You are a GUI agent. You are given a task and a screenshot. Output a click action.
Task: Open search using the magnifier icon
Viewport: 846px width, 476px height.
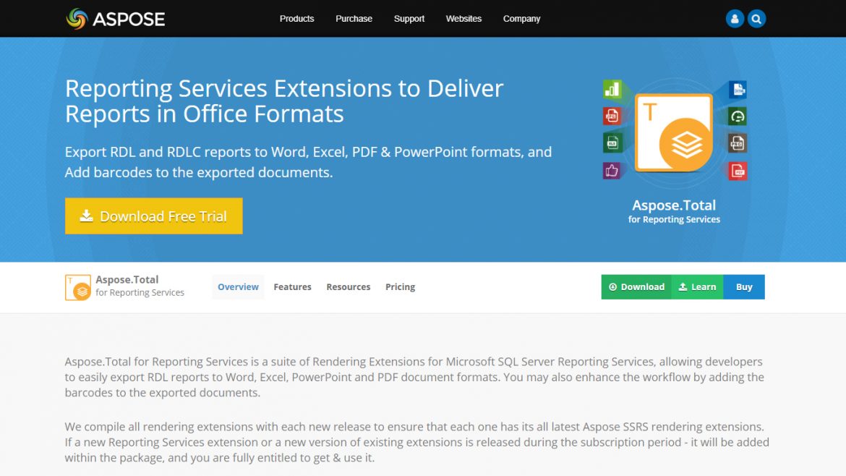756,18
